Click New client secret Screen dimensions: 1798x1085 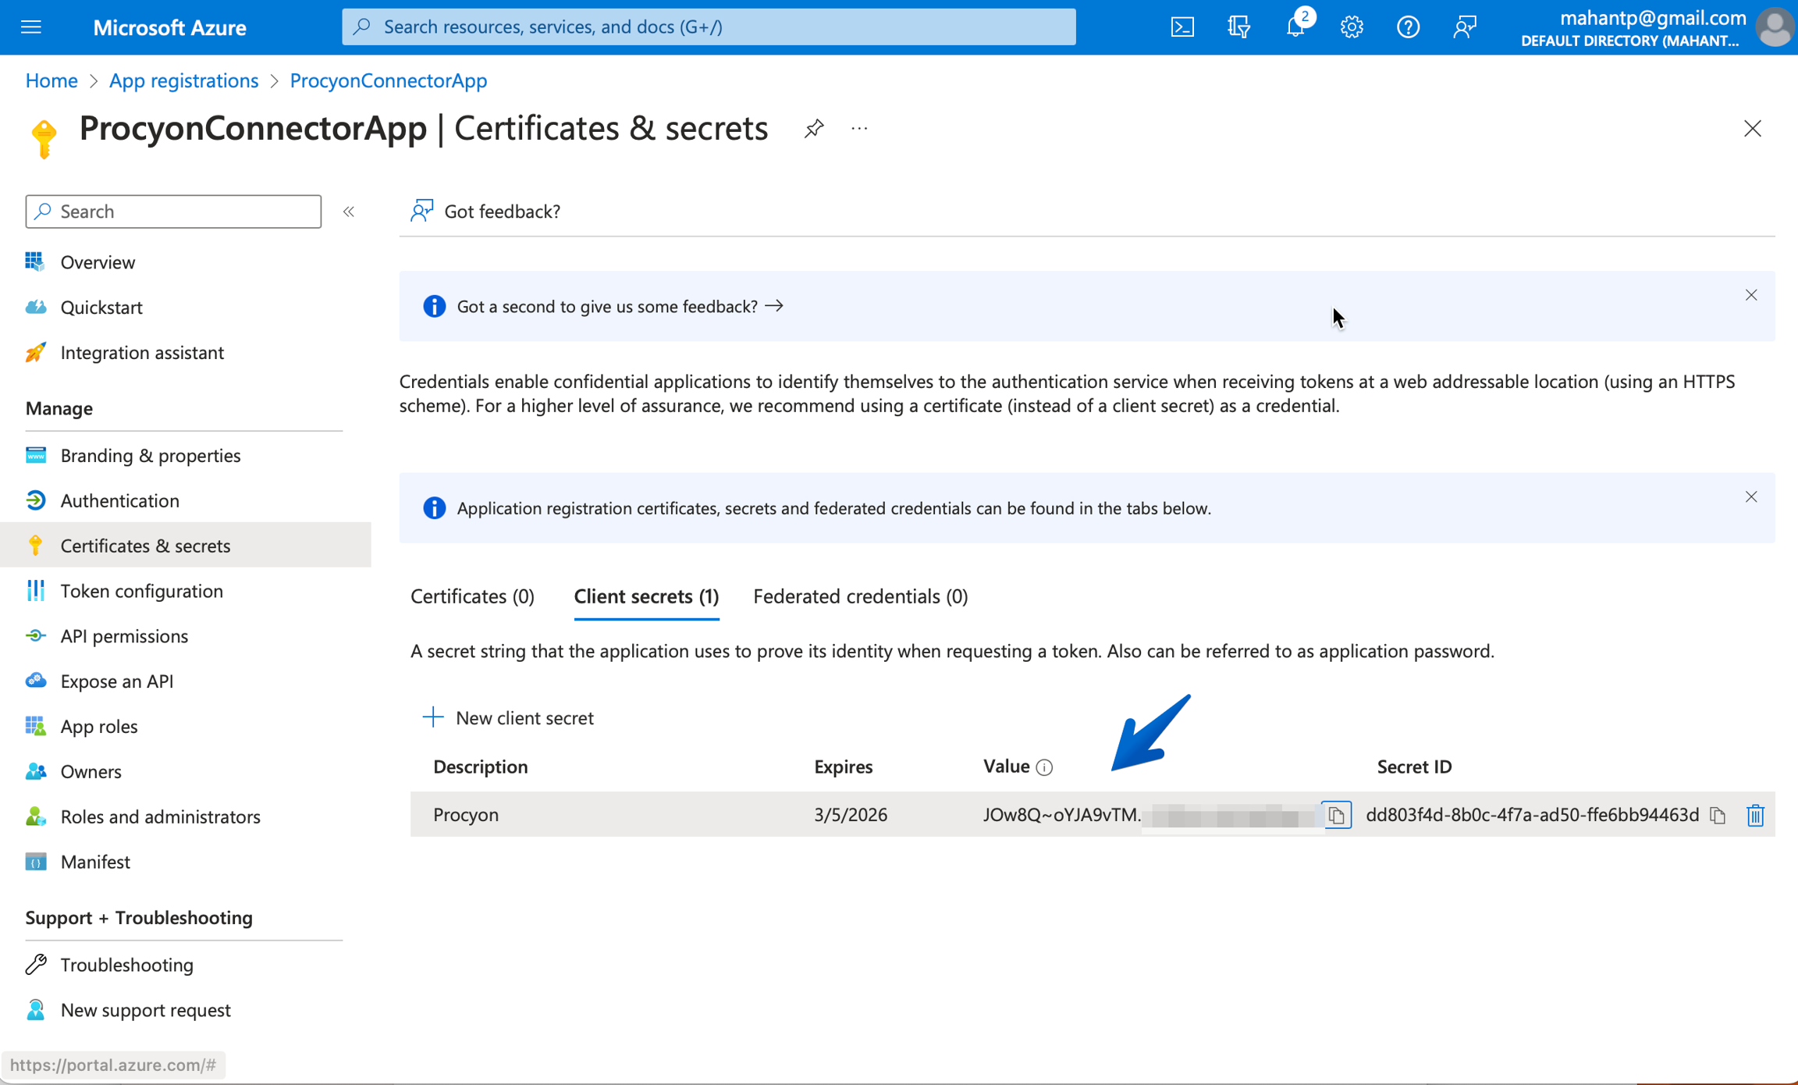508,717
